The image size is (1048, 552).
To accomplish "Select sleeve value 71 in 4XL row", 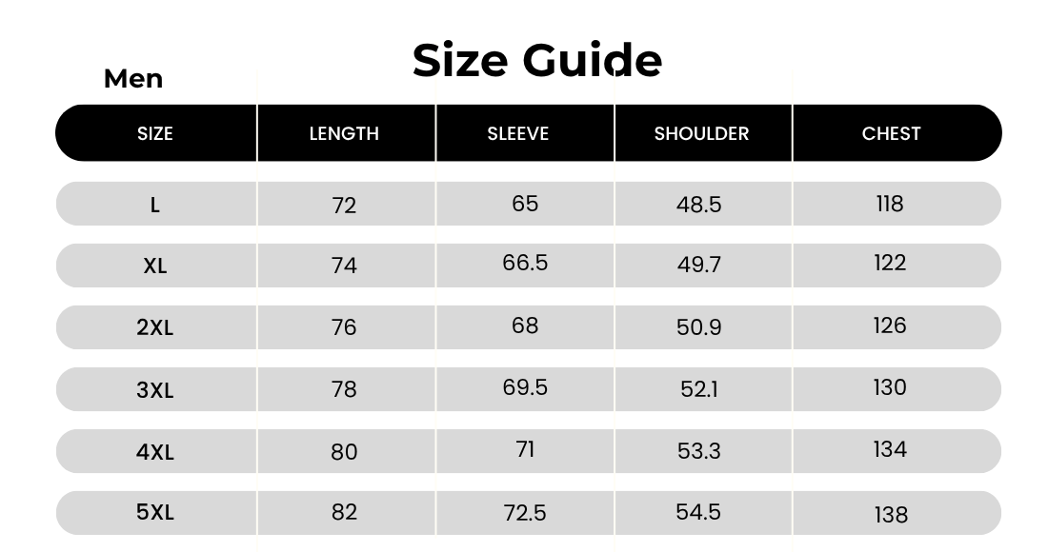I will pyautogui.click(x=525, y=449).
